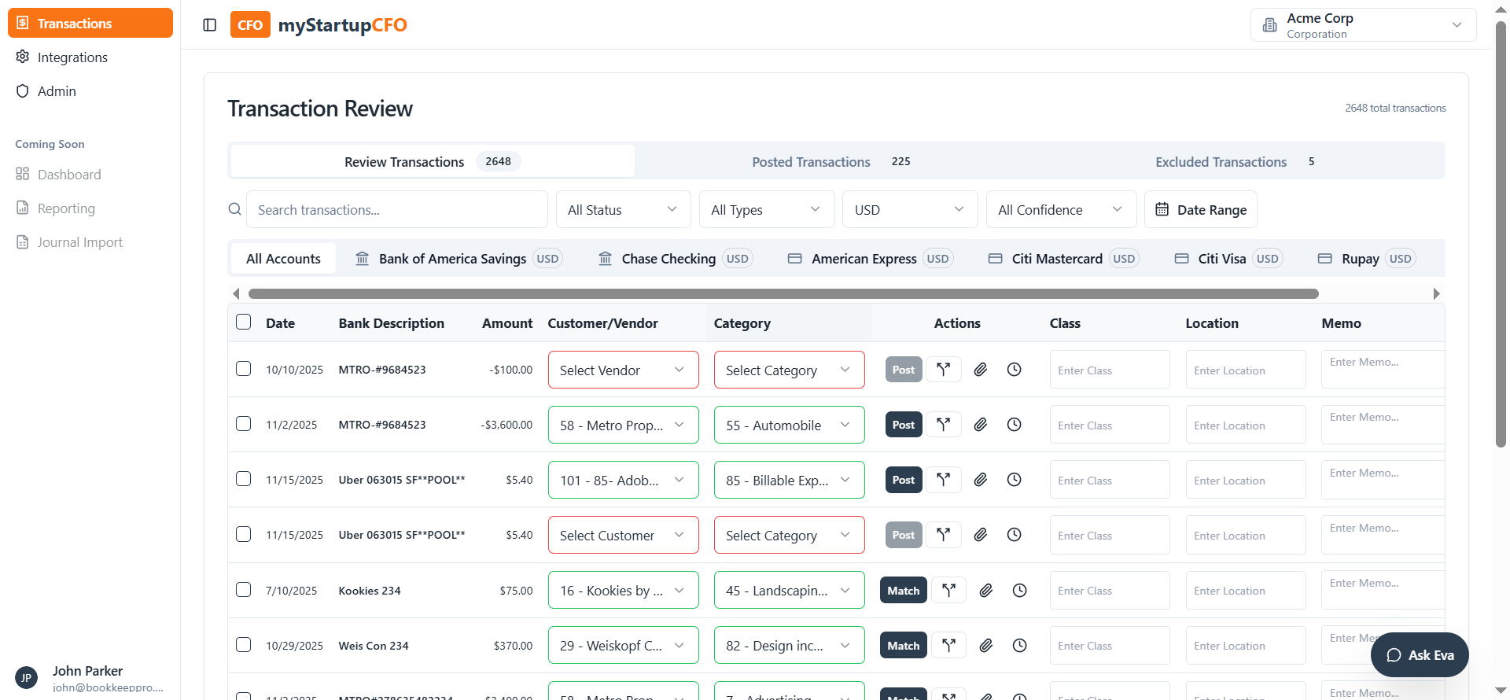Collapse the sidebar with the panel icon
The width and height of the screenshot is (1510, 700).
pos(209,25)
